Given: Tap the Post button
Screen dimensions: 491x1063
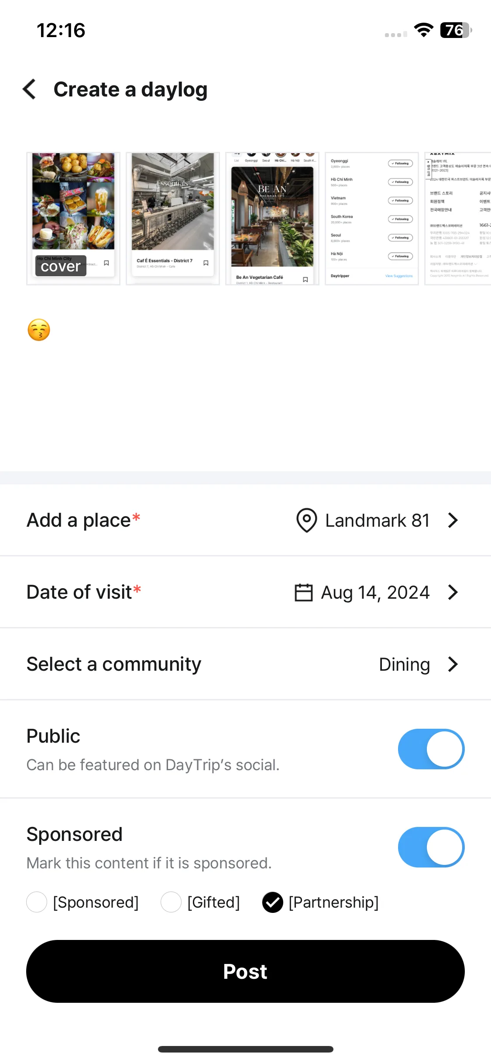Looking at the screenshot, I should coord(245,971).
